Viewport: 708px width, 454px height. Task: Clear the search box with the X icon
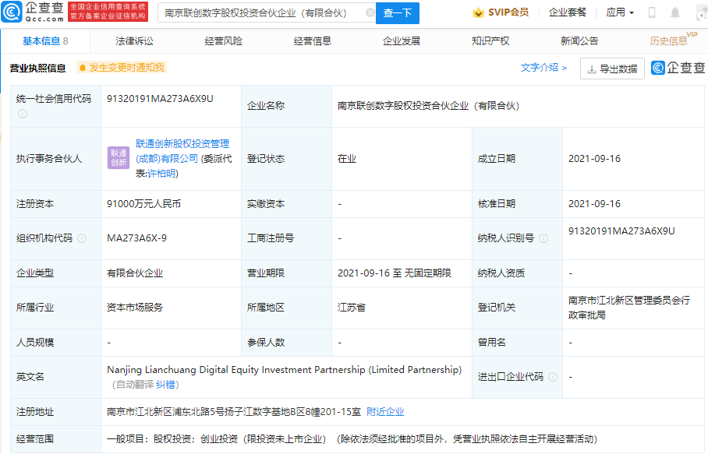coord(370,12)
